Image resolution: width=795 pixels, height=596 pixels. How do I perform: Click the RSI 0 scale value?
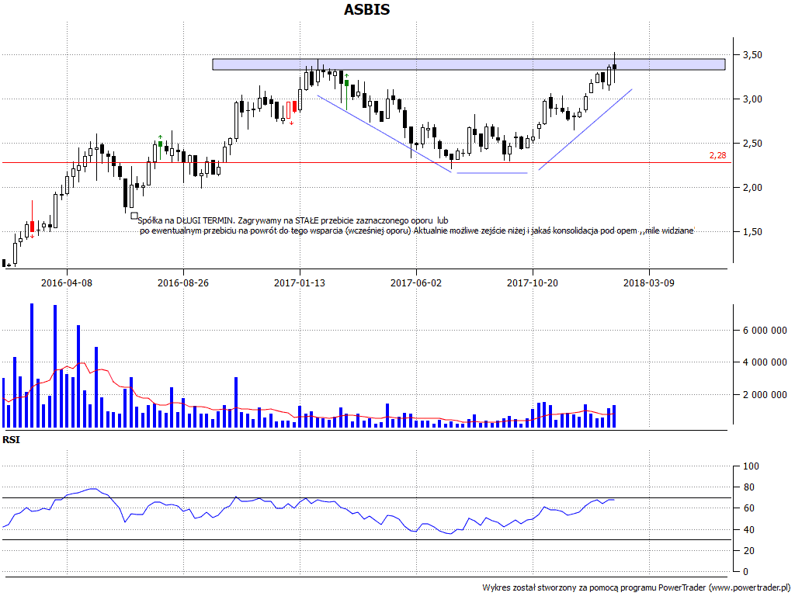(x=745, y=572)
